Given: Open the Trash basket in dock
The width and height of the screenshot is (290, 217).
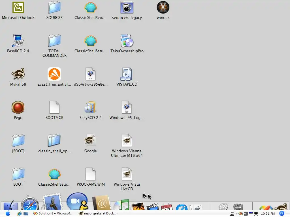Looking at the screenshot, I should (238, 207).
